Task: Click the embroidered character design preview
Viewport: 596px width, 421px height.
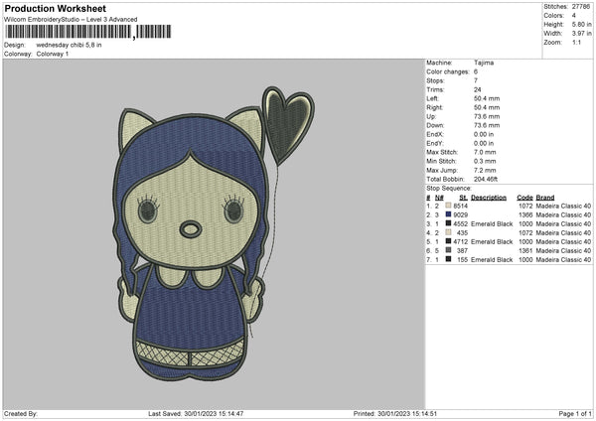Action: (x=214, y=233)
